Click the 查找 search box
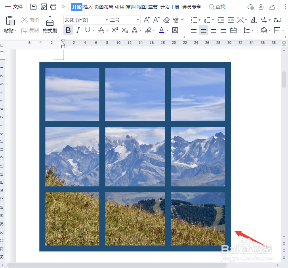 (x=217, y=7)
